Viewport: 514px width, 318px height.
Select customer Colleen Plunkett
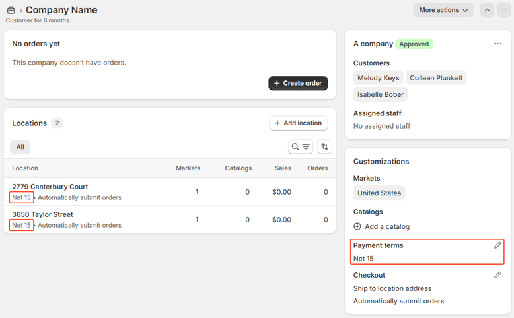pyautogui.click(x=436, y=78)
